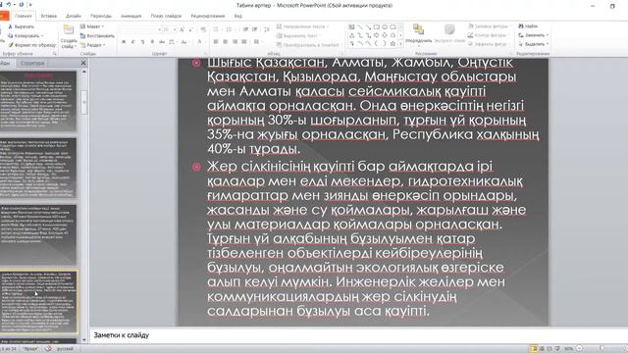Click the zoom slider in status bar

602,349
